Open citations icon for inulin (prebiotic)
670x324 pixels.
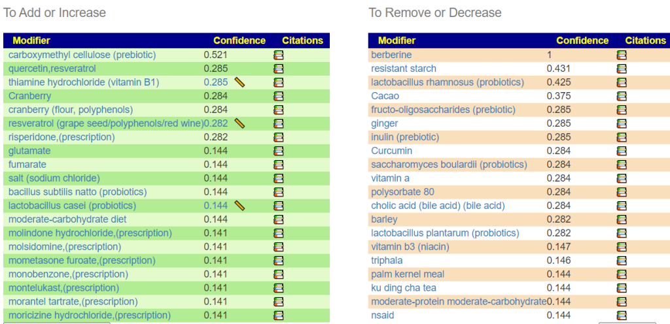pyautogui.click(x=622, y=137)
